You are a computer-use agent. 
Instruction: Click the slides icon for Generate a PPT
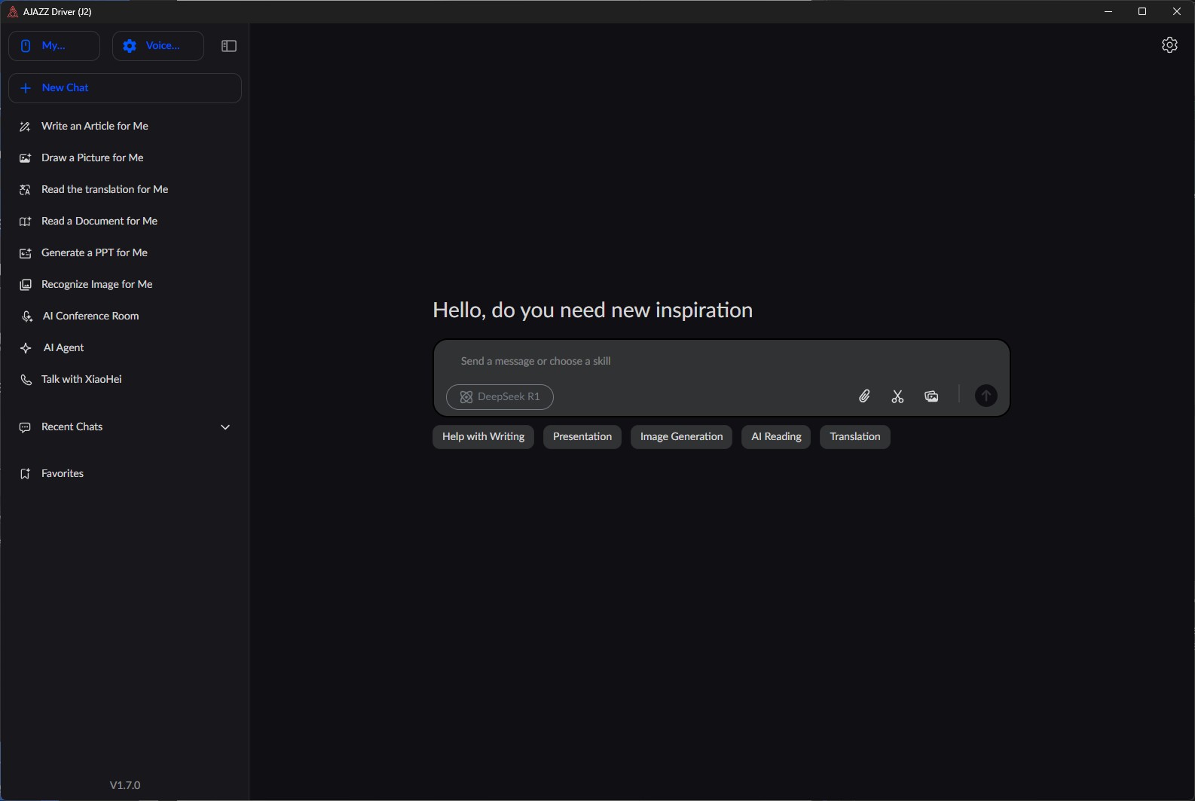25,253
